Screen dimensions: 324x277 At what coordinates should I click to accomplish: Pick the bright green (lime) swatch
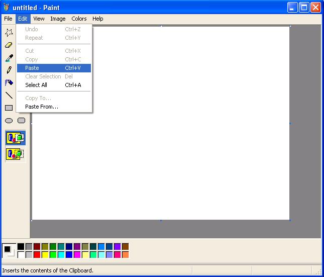coord(53,255)
